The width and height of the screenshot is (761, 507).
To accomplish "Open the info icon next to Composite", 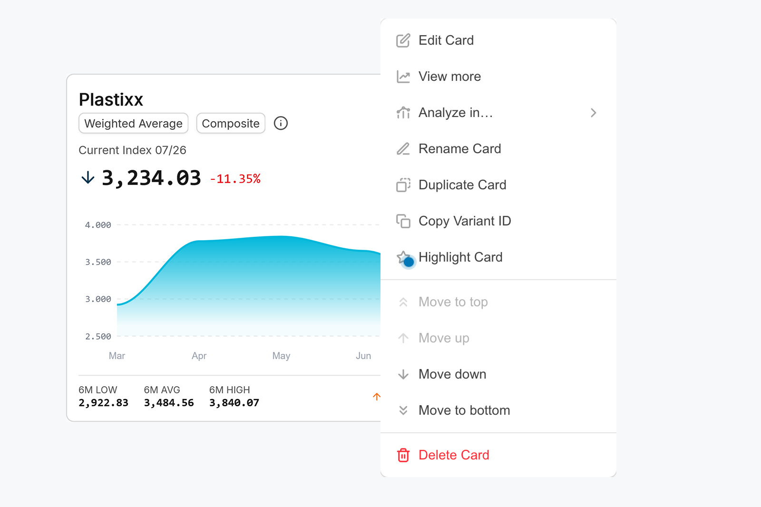I will coord(281,123).
